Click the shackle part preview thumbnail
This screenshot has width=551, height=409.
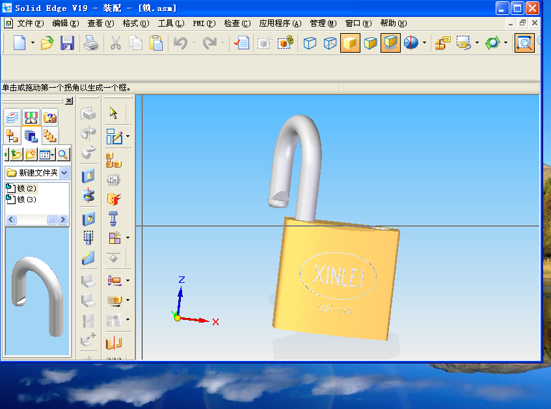click(37, 291)
